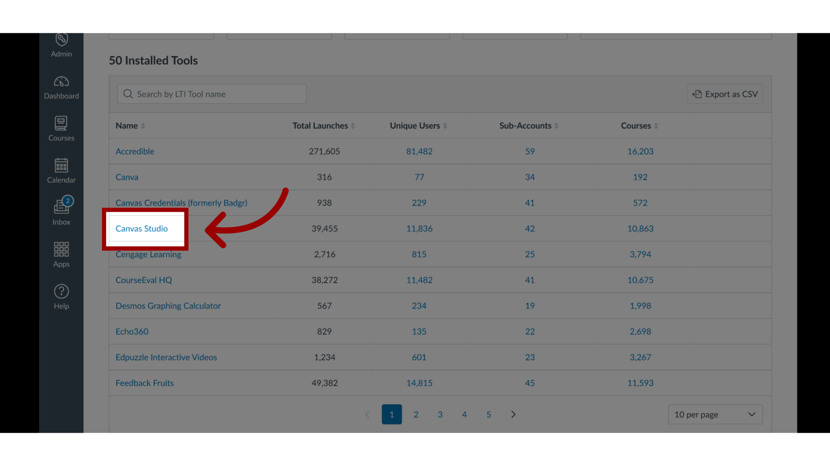Go to page 3
The image size is (830, 466).
440,414
